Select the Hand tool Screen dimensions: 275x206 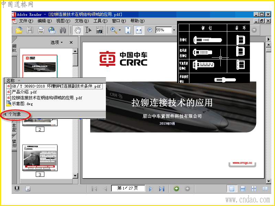78,30
